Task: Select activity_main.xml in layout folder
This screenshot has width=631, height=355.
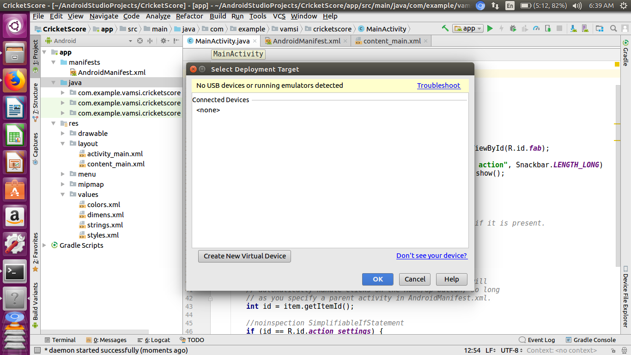Action: pos(115,154)
